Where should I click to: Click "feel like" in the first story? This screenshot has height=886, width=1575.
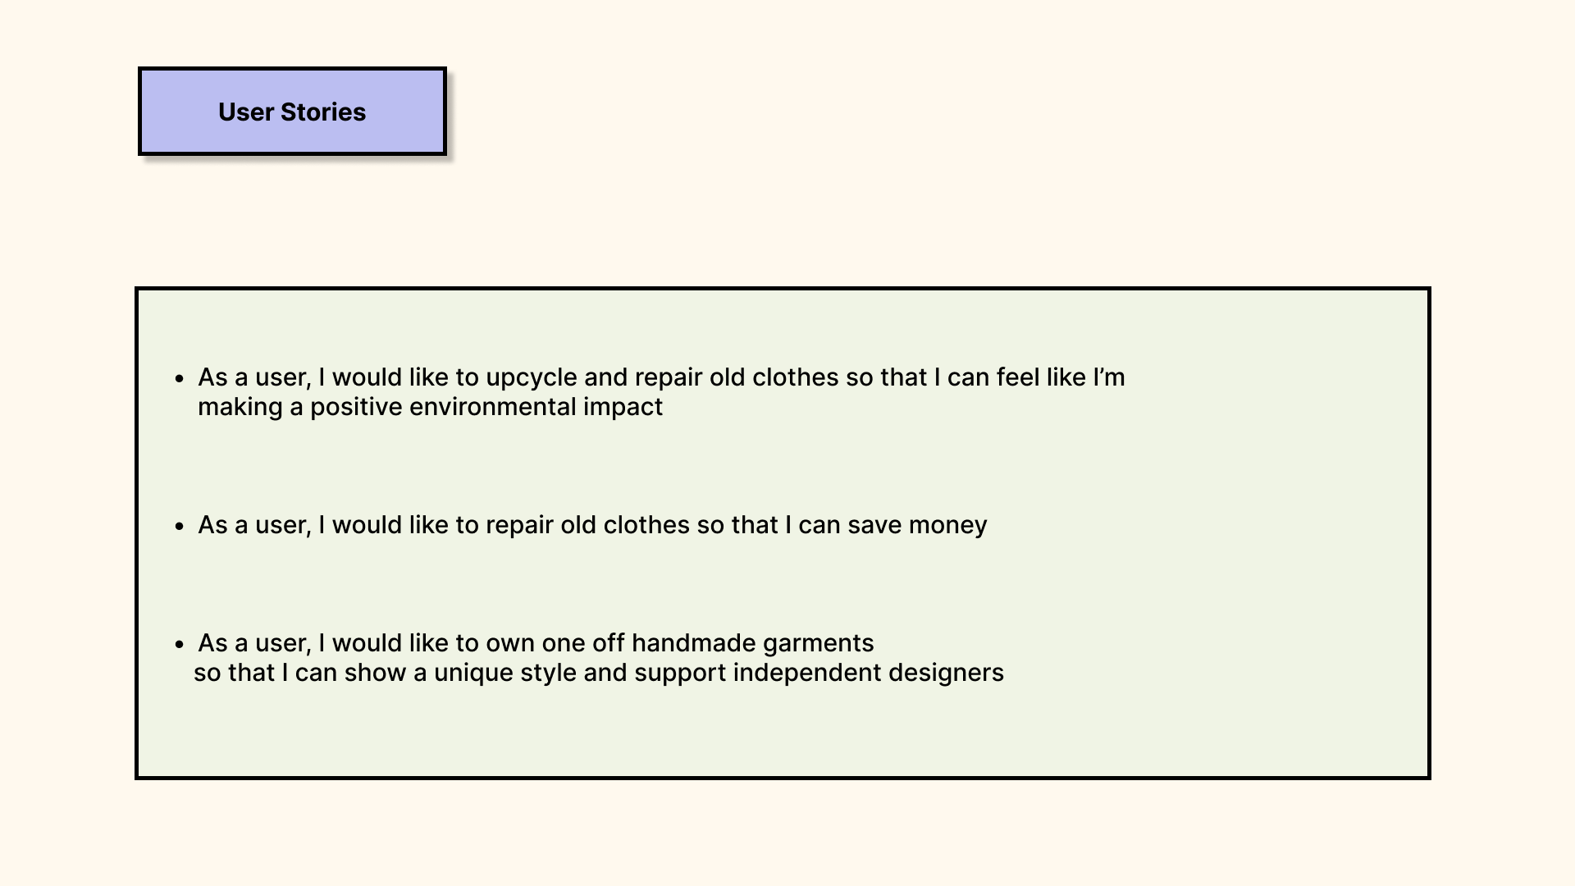pos(1041,377)
